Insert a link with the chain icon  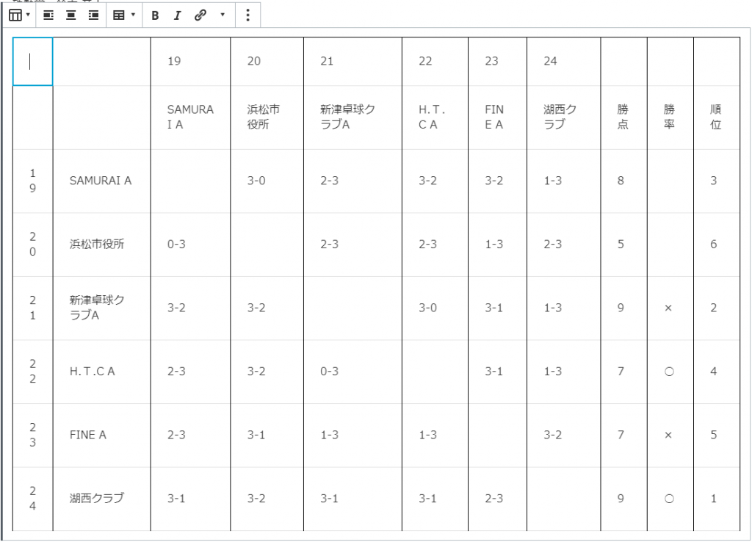(200, 15)
